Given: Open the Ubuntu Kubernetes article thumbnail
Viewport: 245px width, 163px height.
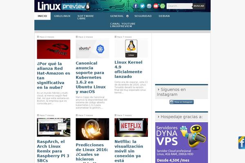Looking at the screenshot, I should pos(92,49).
